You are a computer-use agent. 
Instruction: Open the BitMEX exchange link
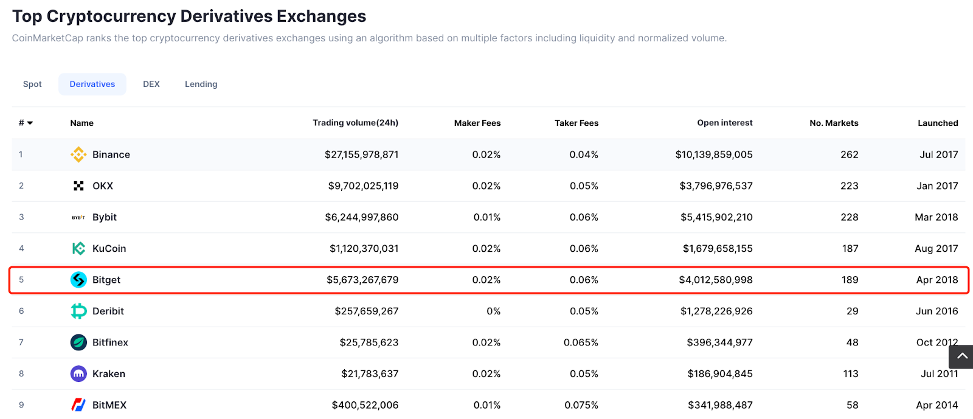(109, 405)
